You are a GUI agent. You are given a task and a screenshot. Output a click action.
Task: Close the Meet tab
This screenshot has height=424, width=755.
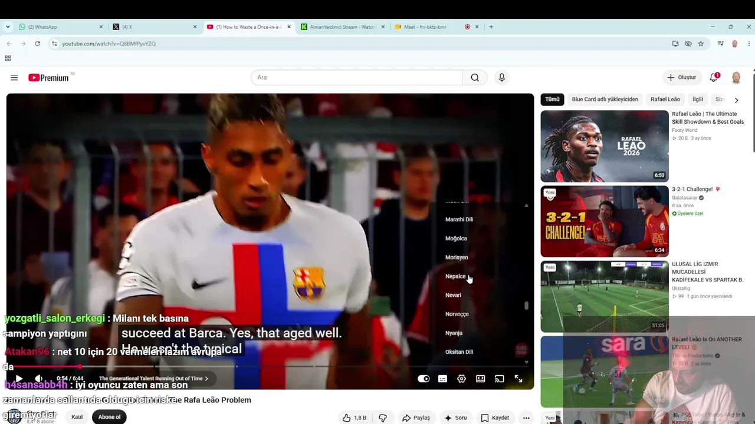tap(477, 26)
